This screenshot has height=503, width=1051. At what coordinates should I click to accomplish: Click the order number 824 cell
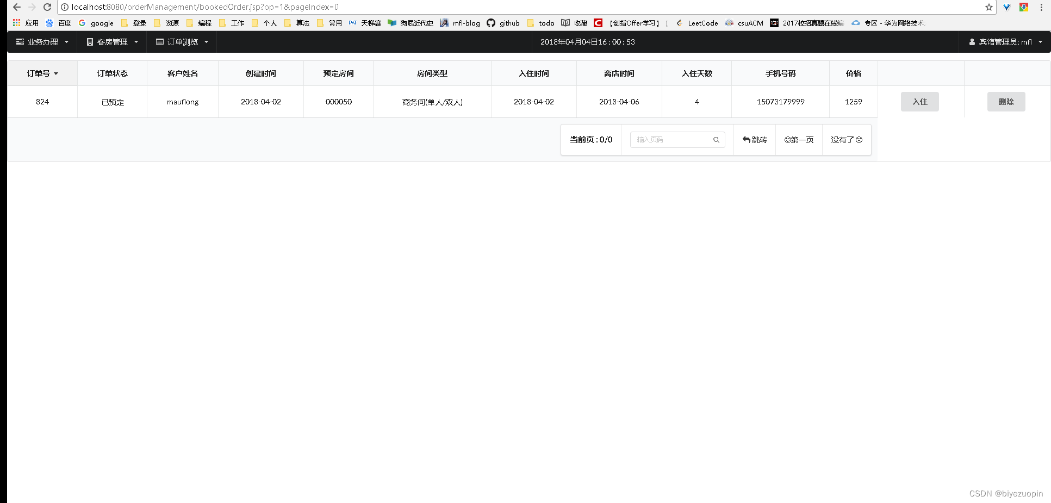click(42, 102)
